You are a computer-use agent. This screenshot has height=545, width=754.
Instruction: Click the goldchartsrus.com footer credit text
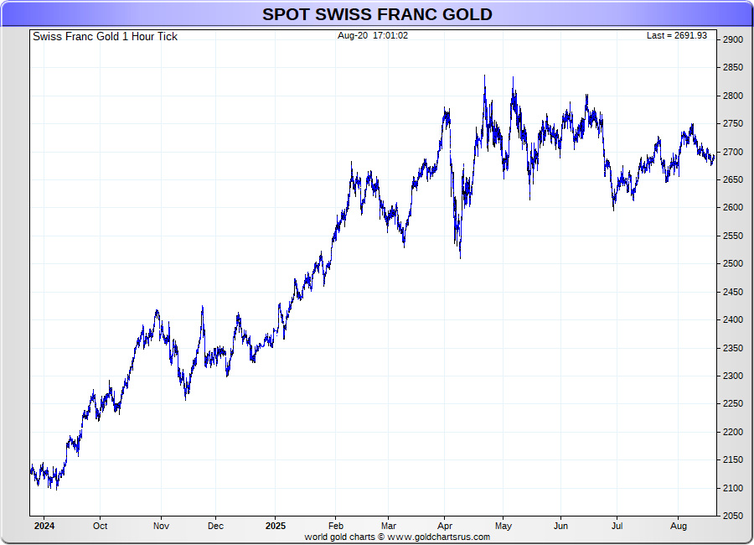[397, 537]
